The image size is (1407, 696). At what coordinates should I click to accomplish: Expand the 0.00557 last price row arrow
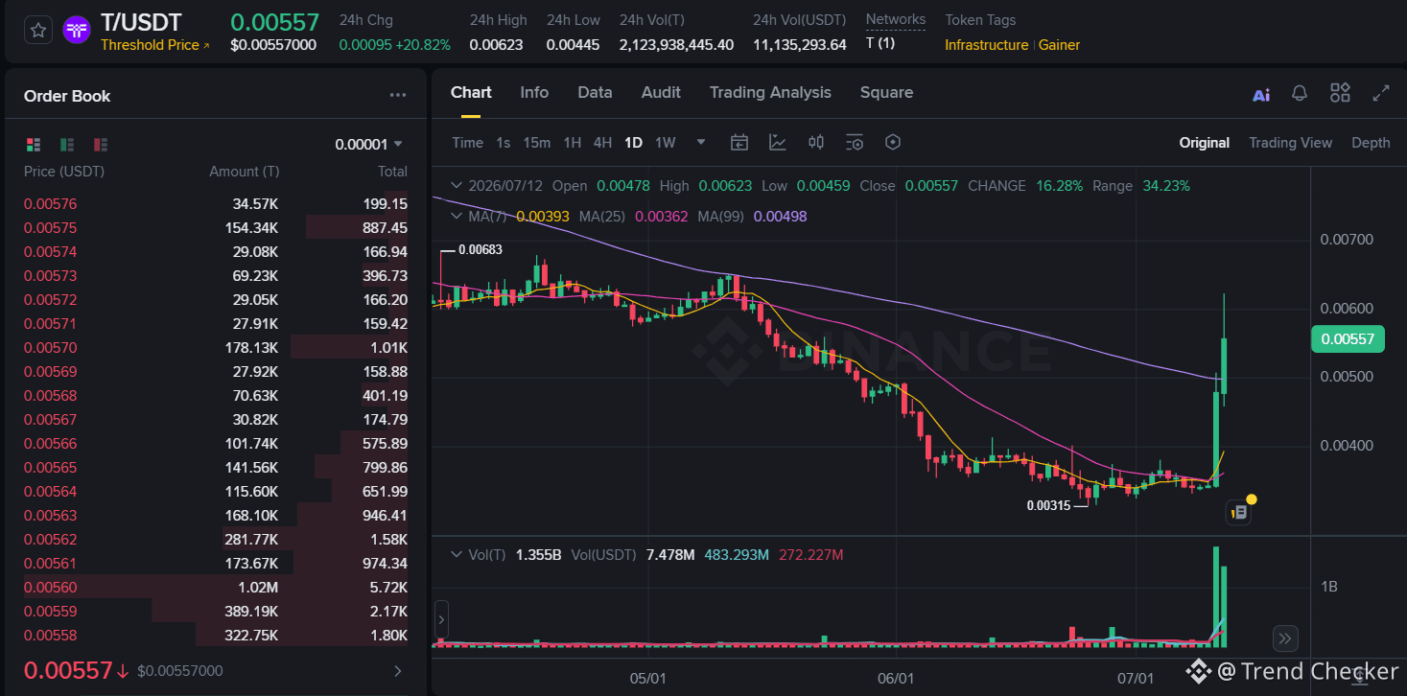pyautogui.click(x=398, y=671)
